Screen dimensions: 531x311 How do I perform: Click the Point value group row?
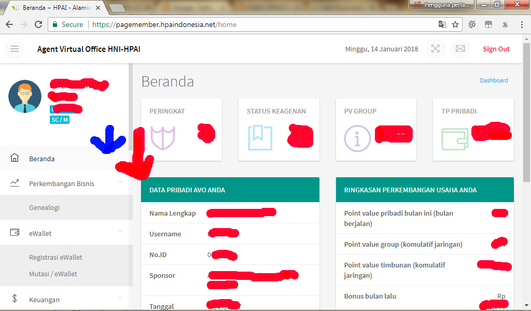(425, 244)
